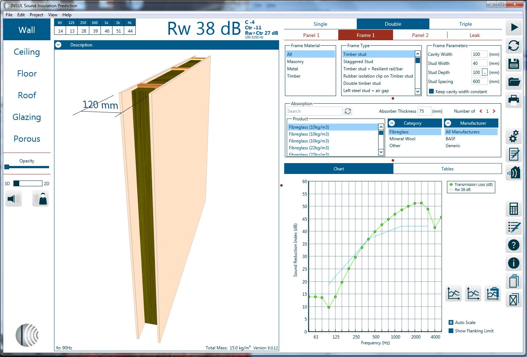Enable Keep cavity width constant checkbox
The width and height of the screenshot is (527, 357).
431,91
